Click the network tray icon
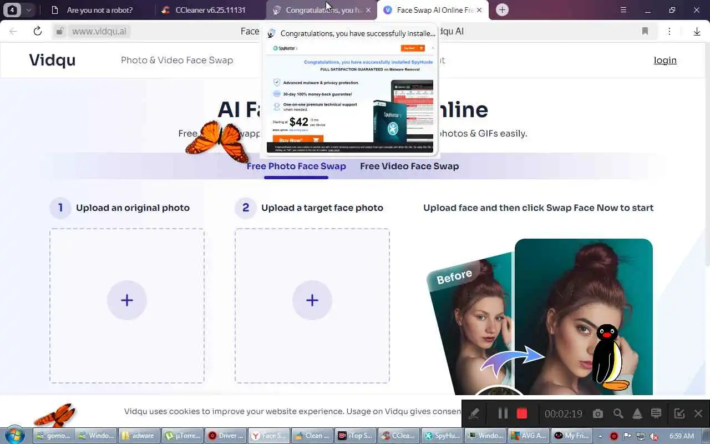Viewport: 710px width, 444px height. [x=641, y=436]
